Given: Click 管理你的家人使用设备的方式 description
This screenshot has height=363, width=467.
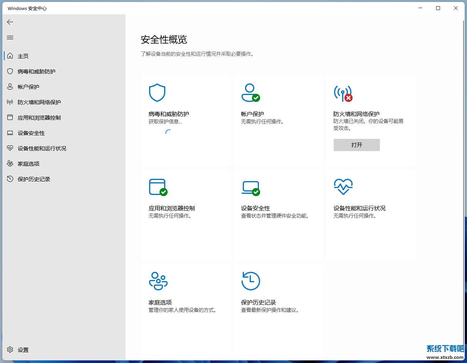Looking at the screenshot, I should (183, 310).
